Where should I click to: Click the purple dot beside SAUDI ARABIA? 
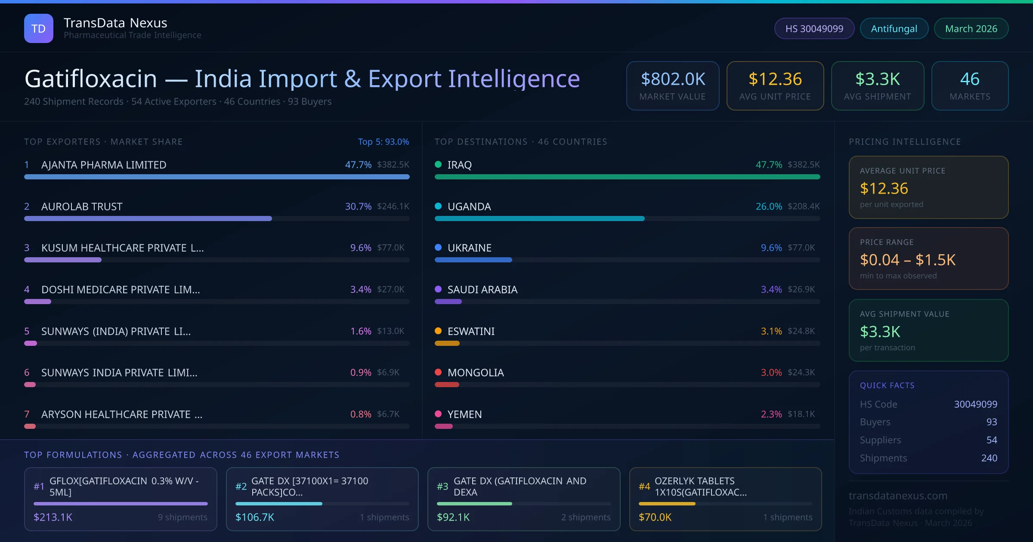pyautogui.click(x=438, y=289)
